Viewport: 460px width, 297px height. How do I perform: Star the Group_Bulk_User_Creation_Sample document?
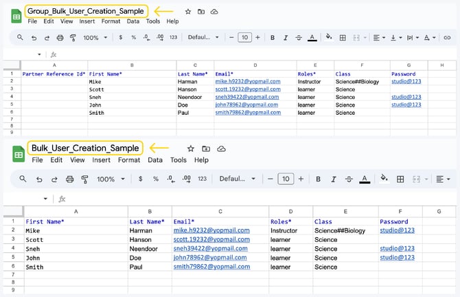point(188,12)
